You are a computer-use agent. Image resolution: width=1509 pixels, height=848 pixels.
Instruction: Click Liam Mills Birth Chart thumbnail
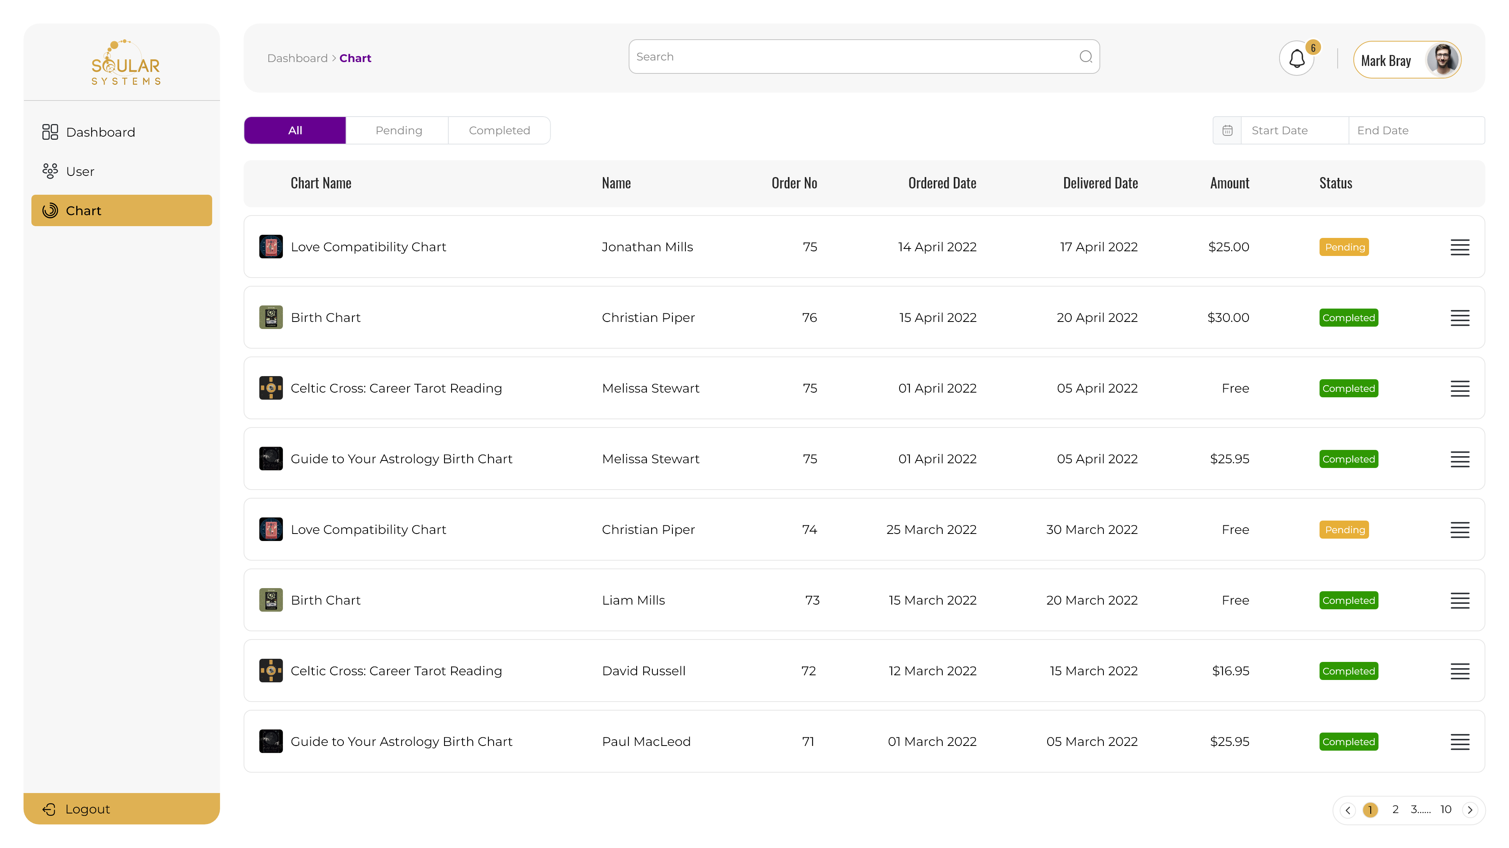271,600
